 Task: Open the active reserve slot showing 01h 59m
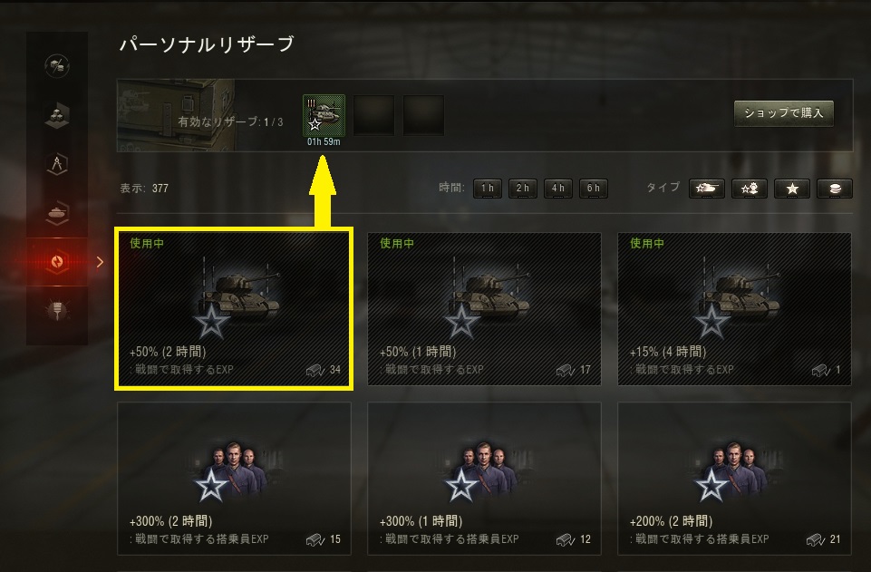[x=324, y=115]
